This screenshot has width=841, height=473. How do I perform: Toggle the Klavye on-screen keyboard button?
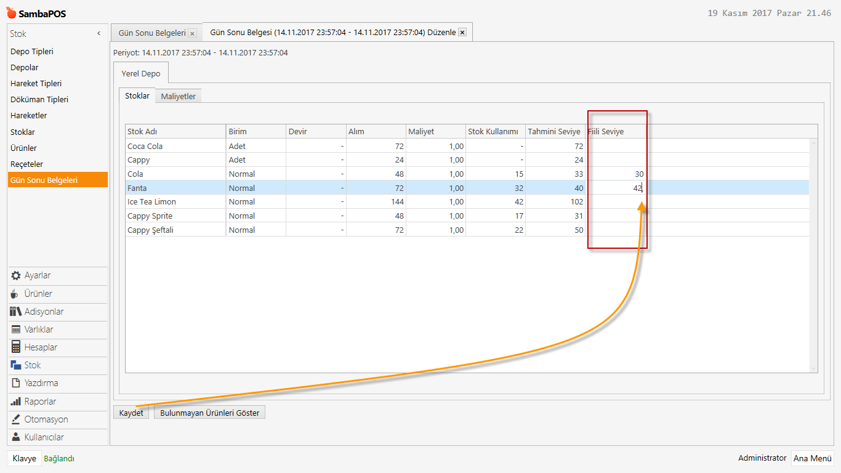[x=24, y=458]
